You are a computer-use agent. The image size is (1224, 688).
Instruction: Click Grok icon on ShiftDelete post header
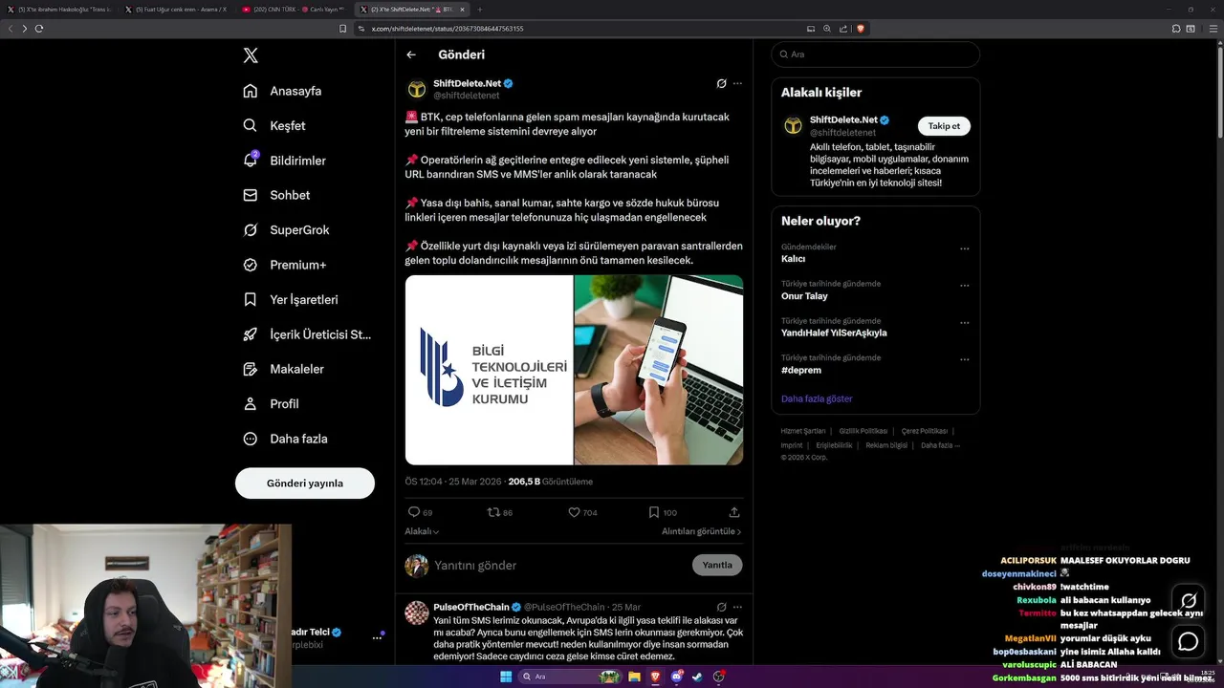click(721, 83)
